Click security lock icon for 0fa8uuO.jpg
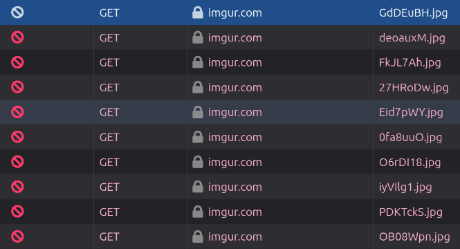This screenshot has height=249, width=460. coord(198,137)
